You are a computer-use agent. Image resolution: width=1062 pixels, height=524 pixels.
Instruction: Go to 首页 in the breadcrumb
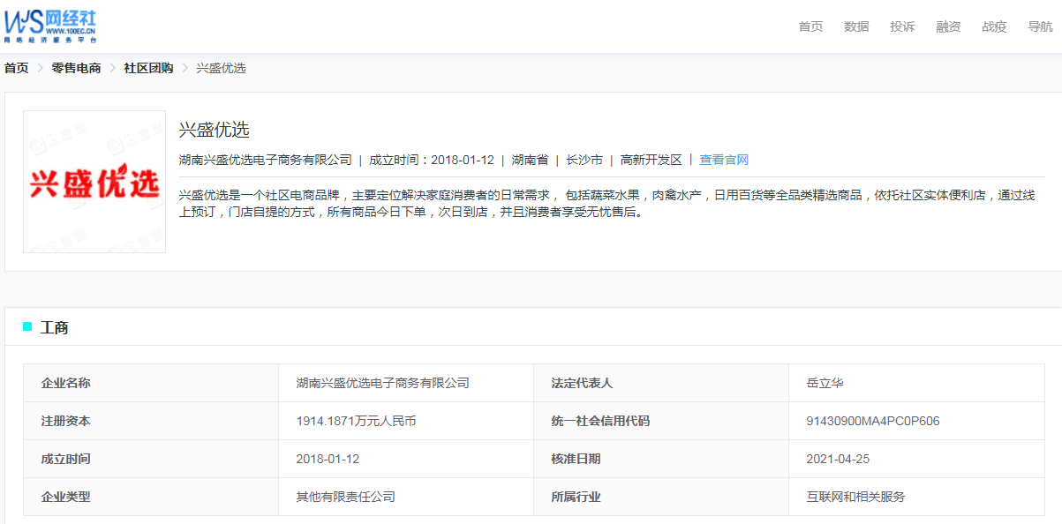tap(16, 68)
